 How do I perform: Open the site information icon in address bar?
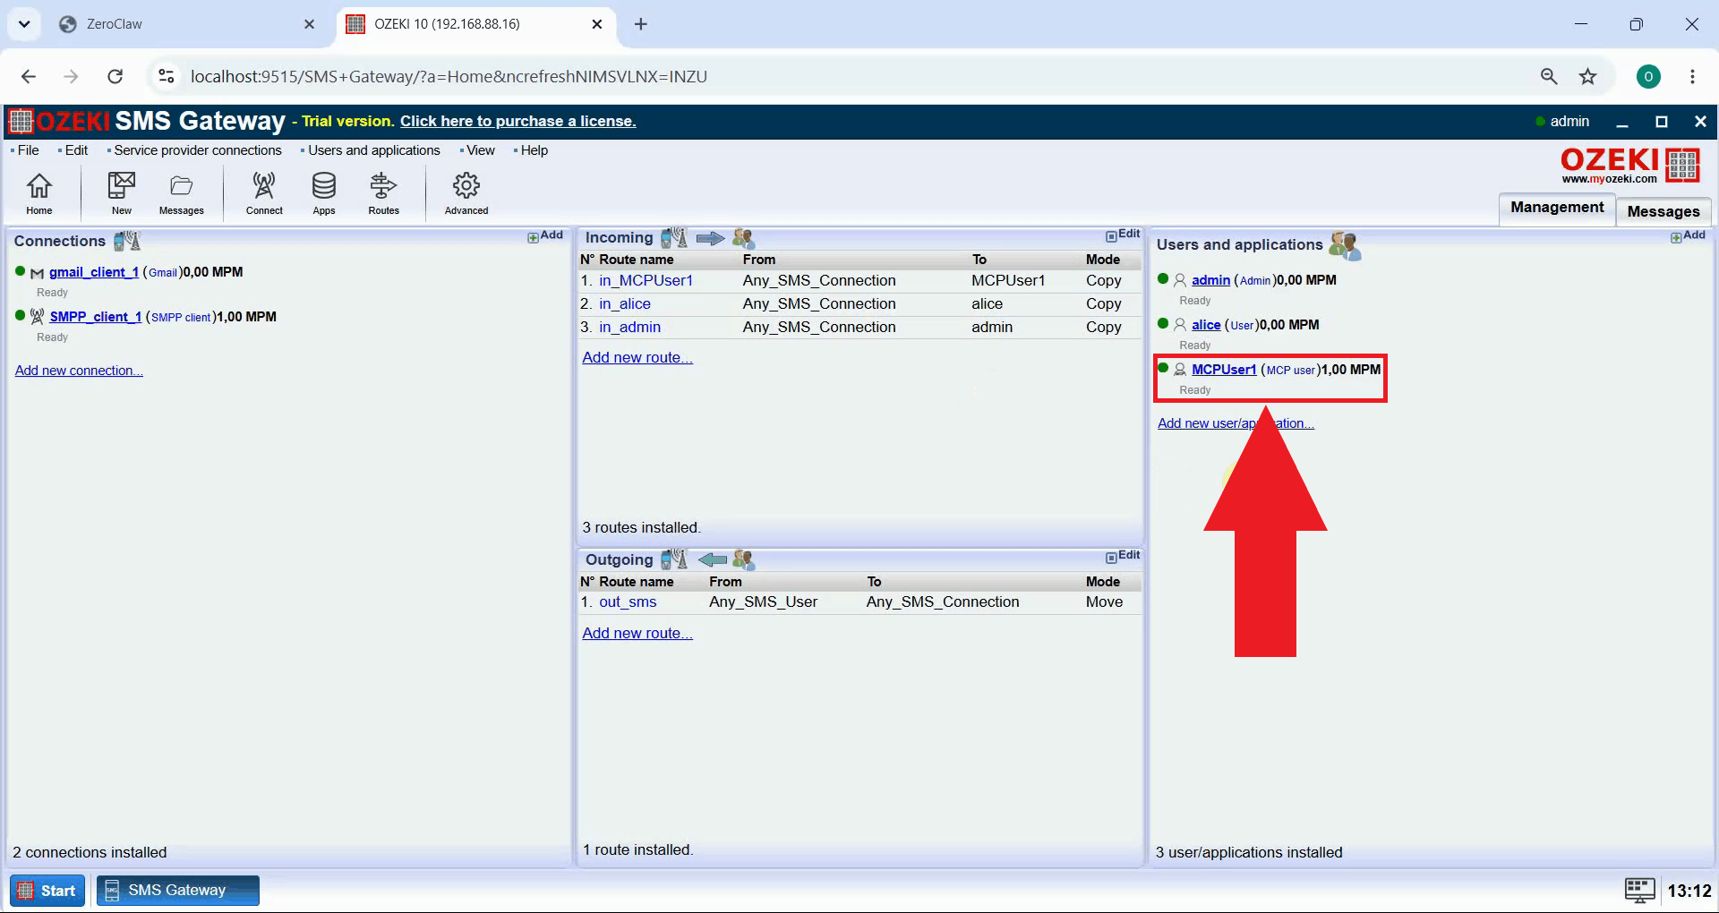167,77
